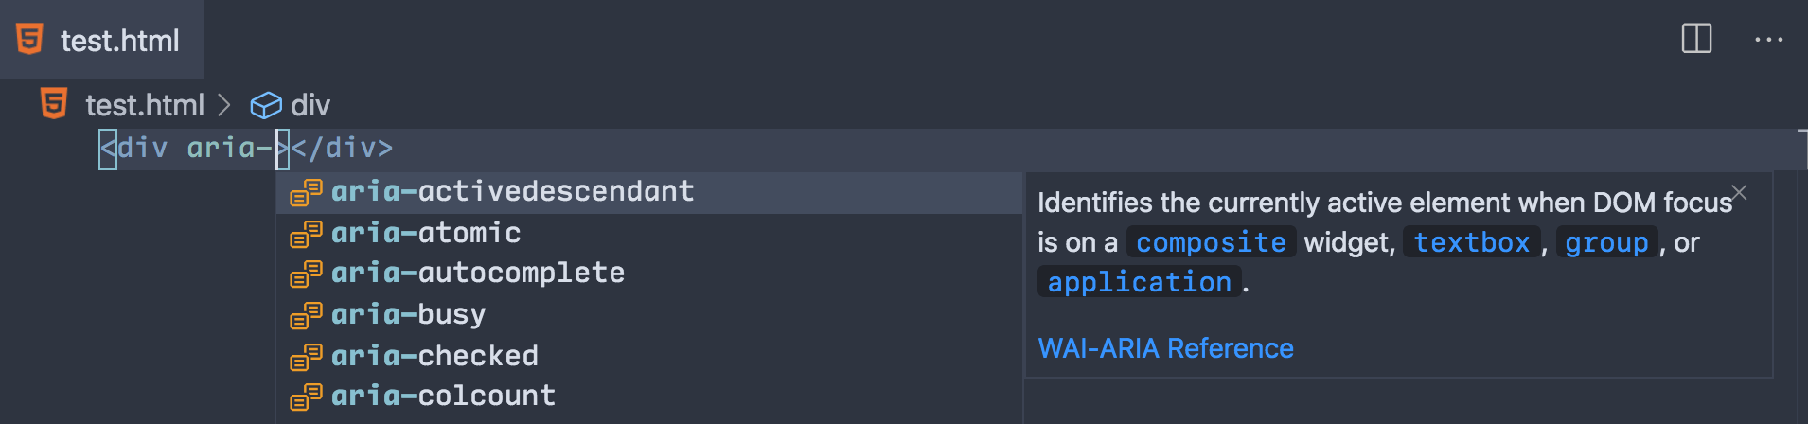Click the icon beside aria-atomic suggestion
This screenshot has height=424, width=1808.
pos(306,234)
